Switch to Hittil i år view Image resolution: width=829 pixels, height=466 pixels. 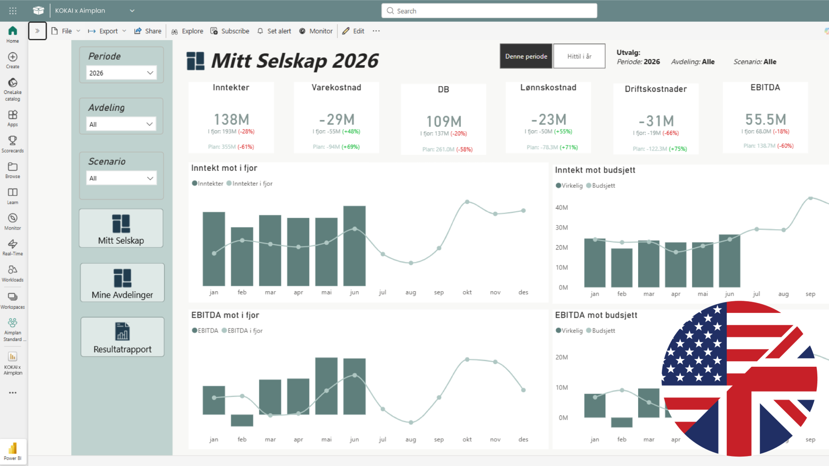pos(579,56)
